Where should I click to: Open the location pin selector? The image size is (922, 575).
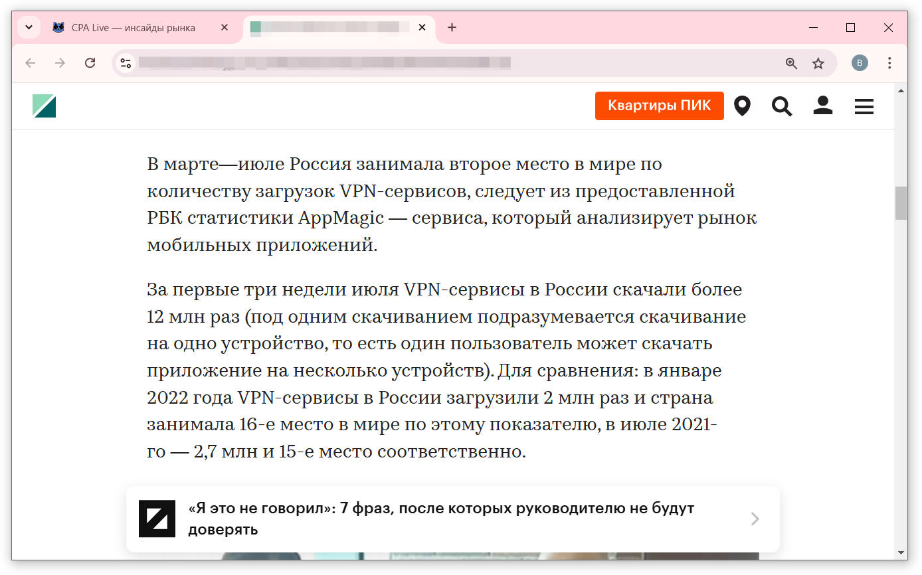[742, 106]
